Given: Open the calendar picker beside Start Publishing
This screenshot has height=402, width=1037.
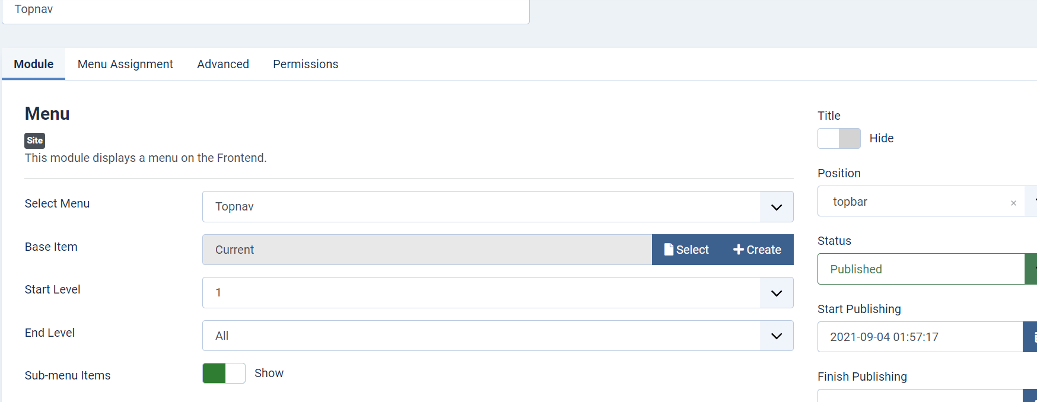Looking at the screenshot, I should (x=1031, y=337).
